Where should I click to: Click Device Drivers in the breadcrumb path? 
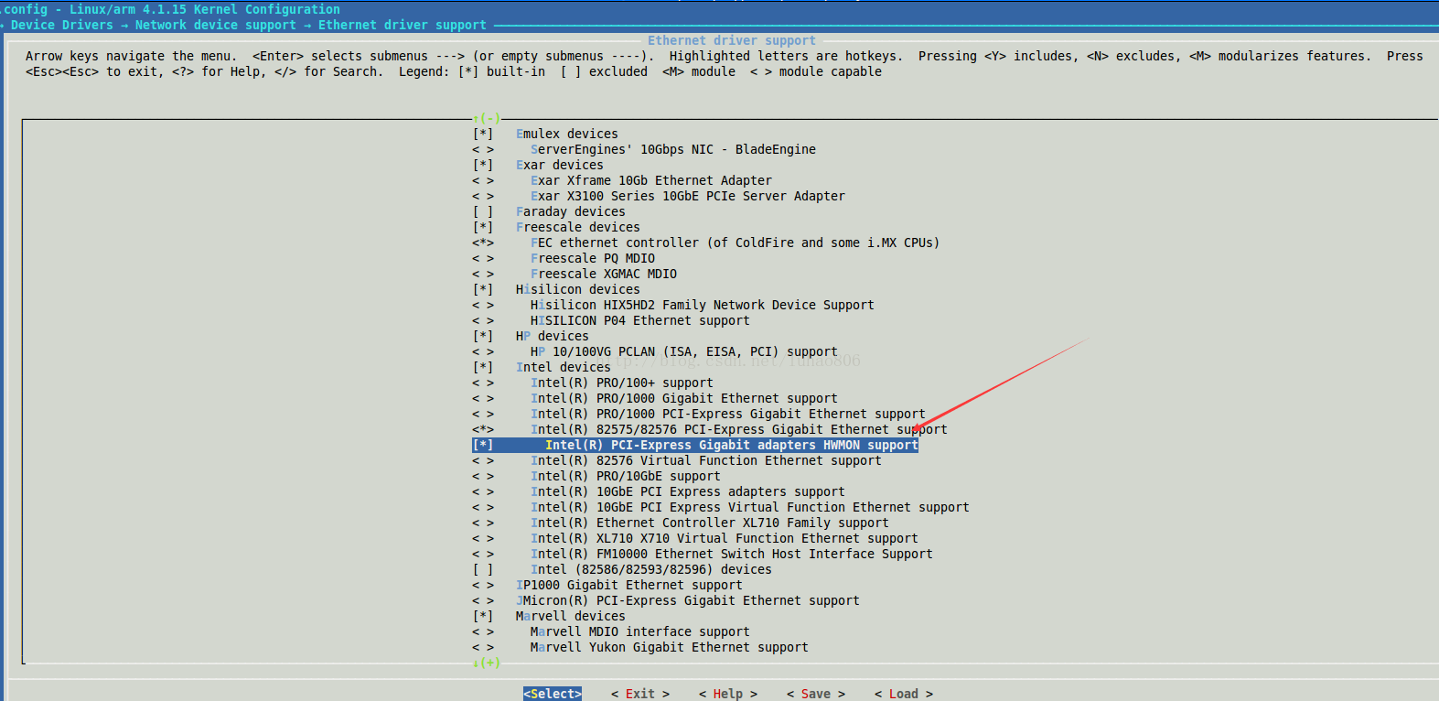pyautogui.click(x=62, y=25)
